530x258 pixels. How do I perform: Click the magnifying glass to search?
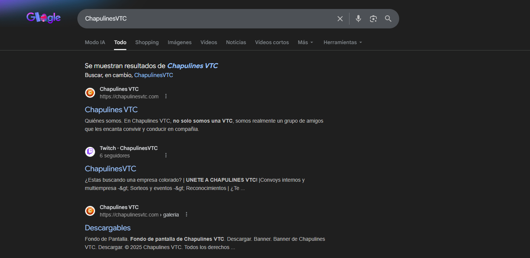(388, 18)
